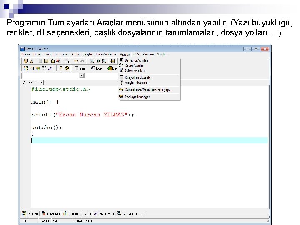
Task: Click the new project toolbar icon
Action: coord(26,61)
